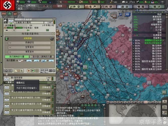
Task: Switch to the 科研 (Technology) tab
Action: click(x=108, y=7)
